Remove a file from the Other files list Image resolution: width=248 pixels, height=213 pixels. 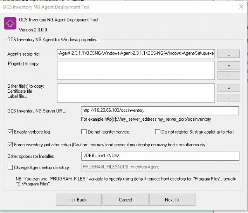[229, 98]
